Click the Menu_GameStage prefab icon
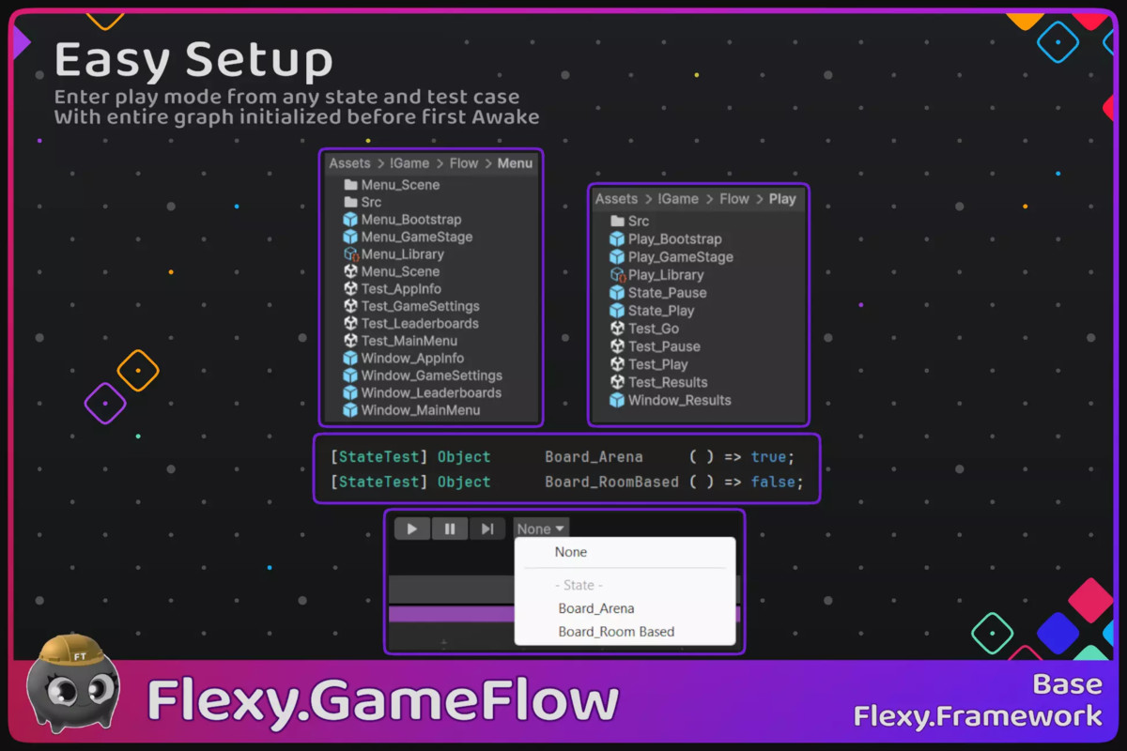This screenshot has height=751, width=1127. [x=351, y=237]
